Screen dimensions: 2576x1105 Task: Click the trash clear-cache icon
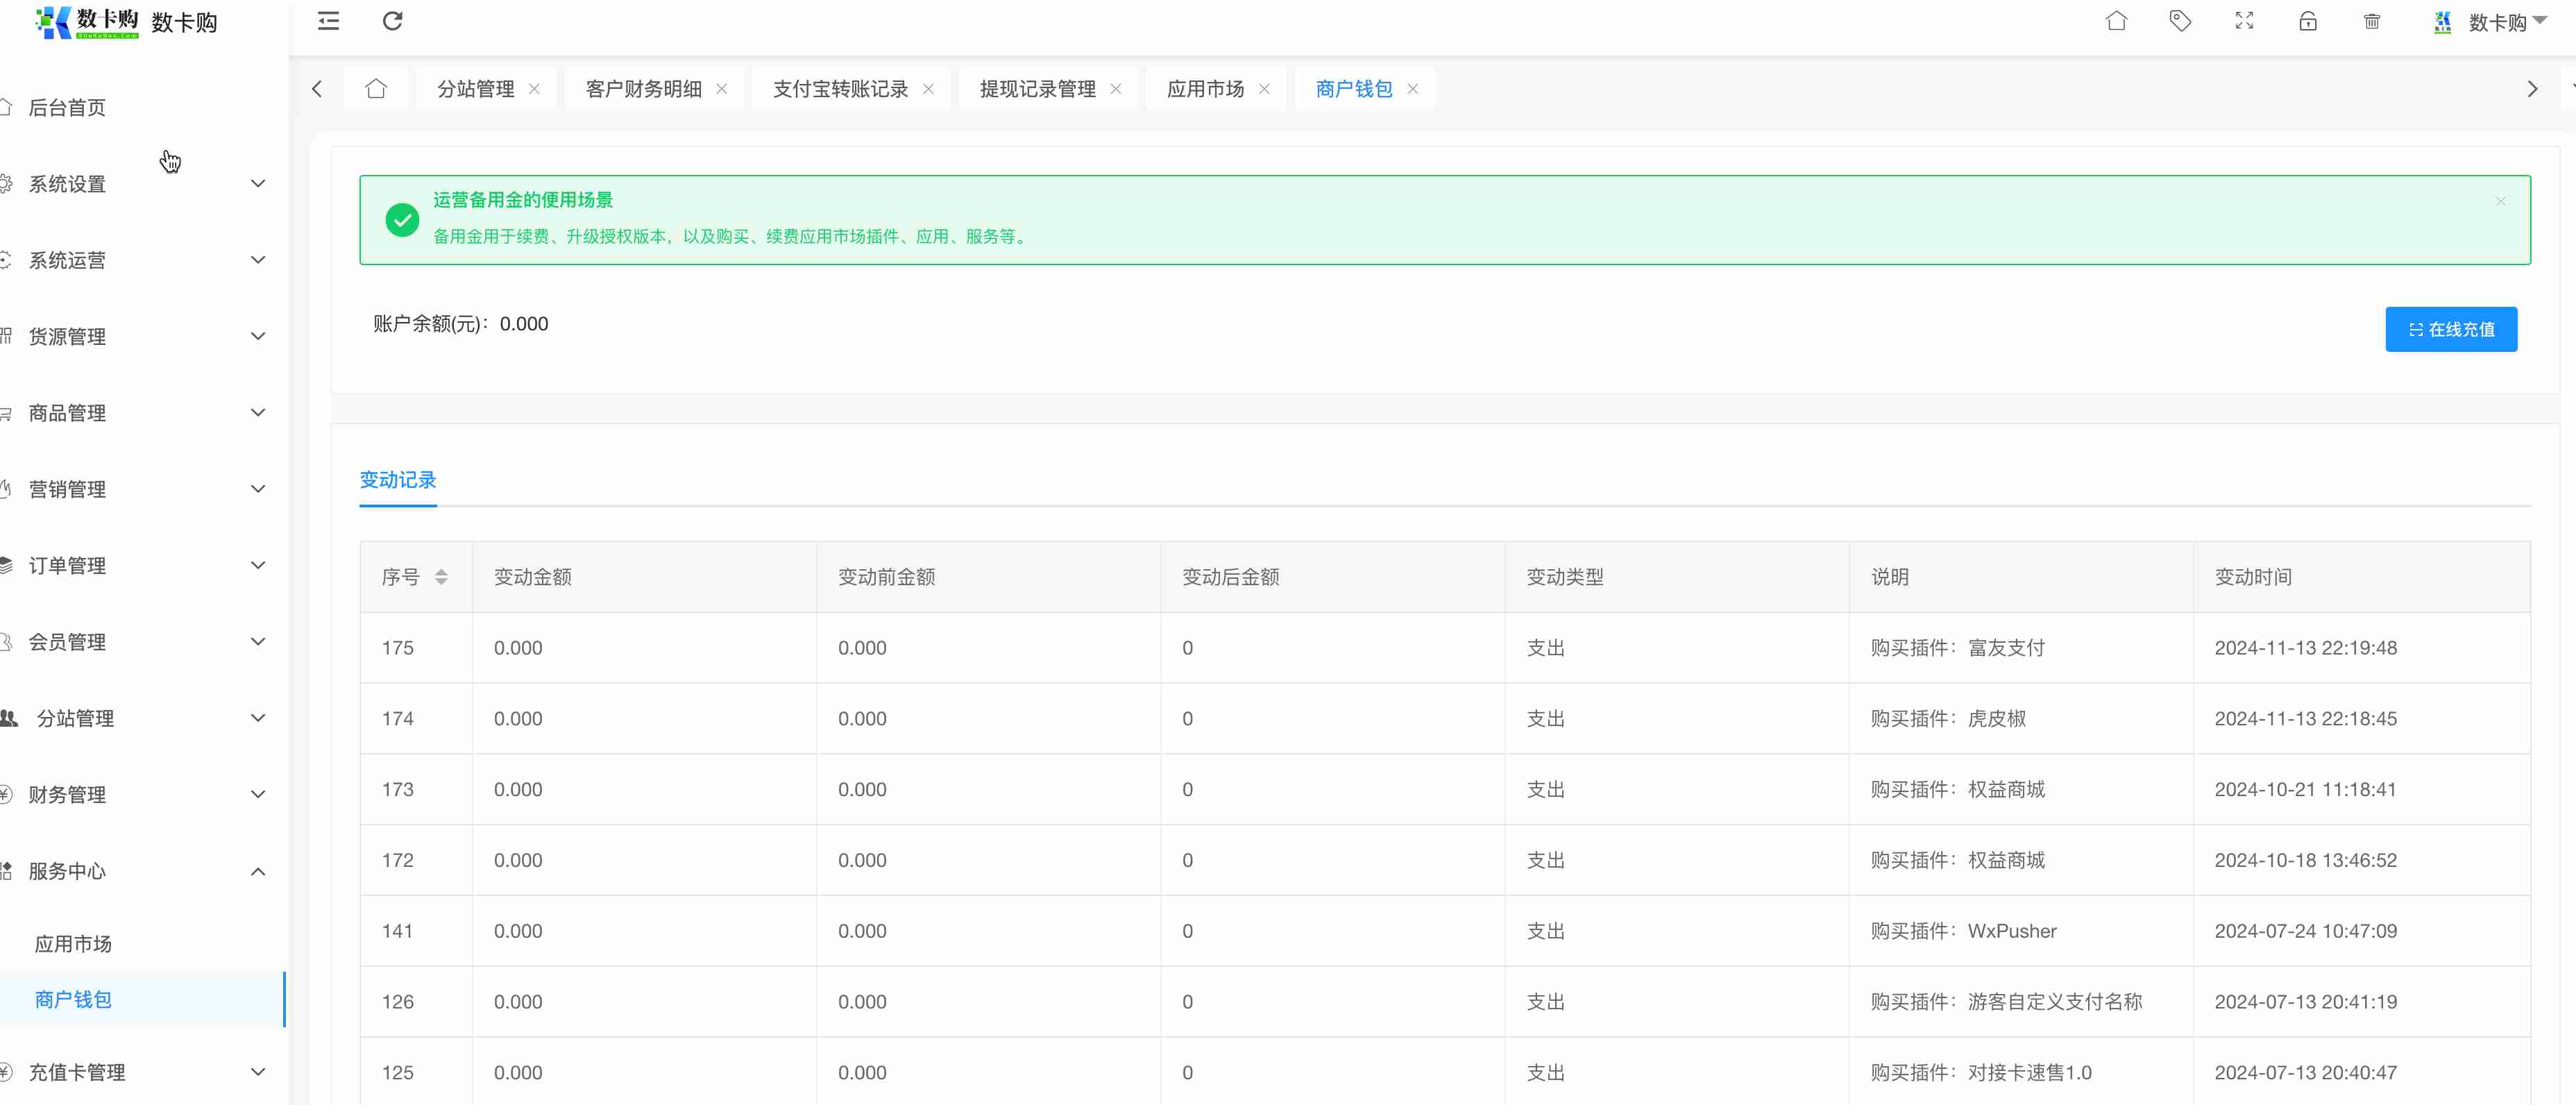pyautogui.click(x=2372, y=21)
